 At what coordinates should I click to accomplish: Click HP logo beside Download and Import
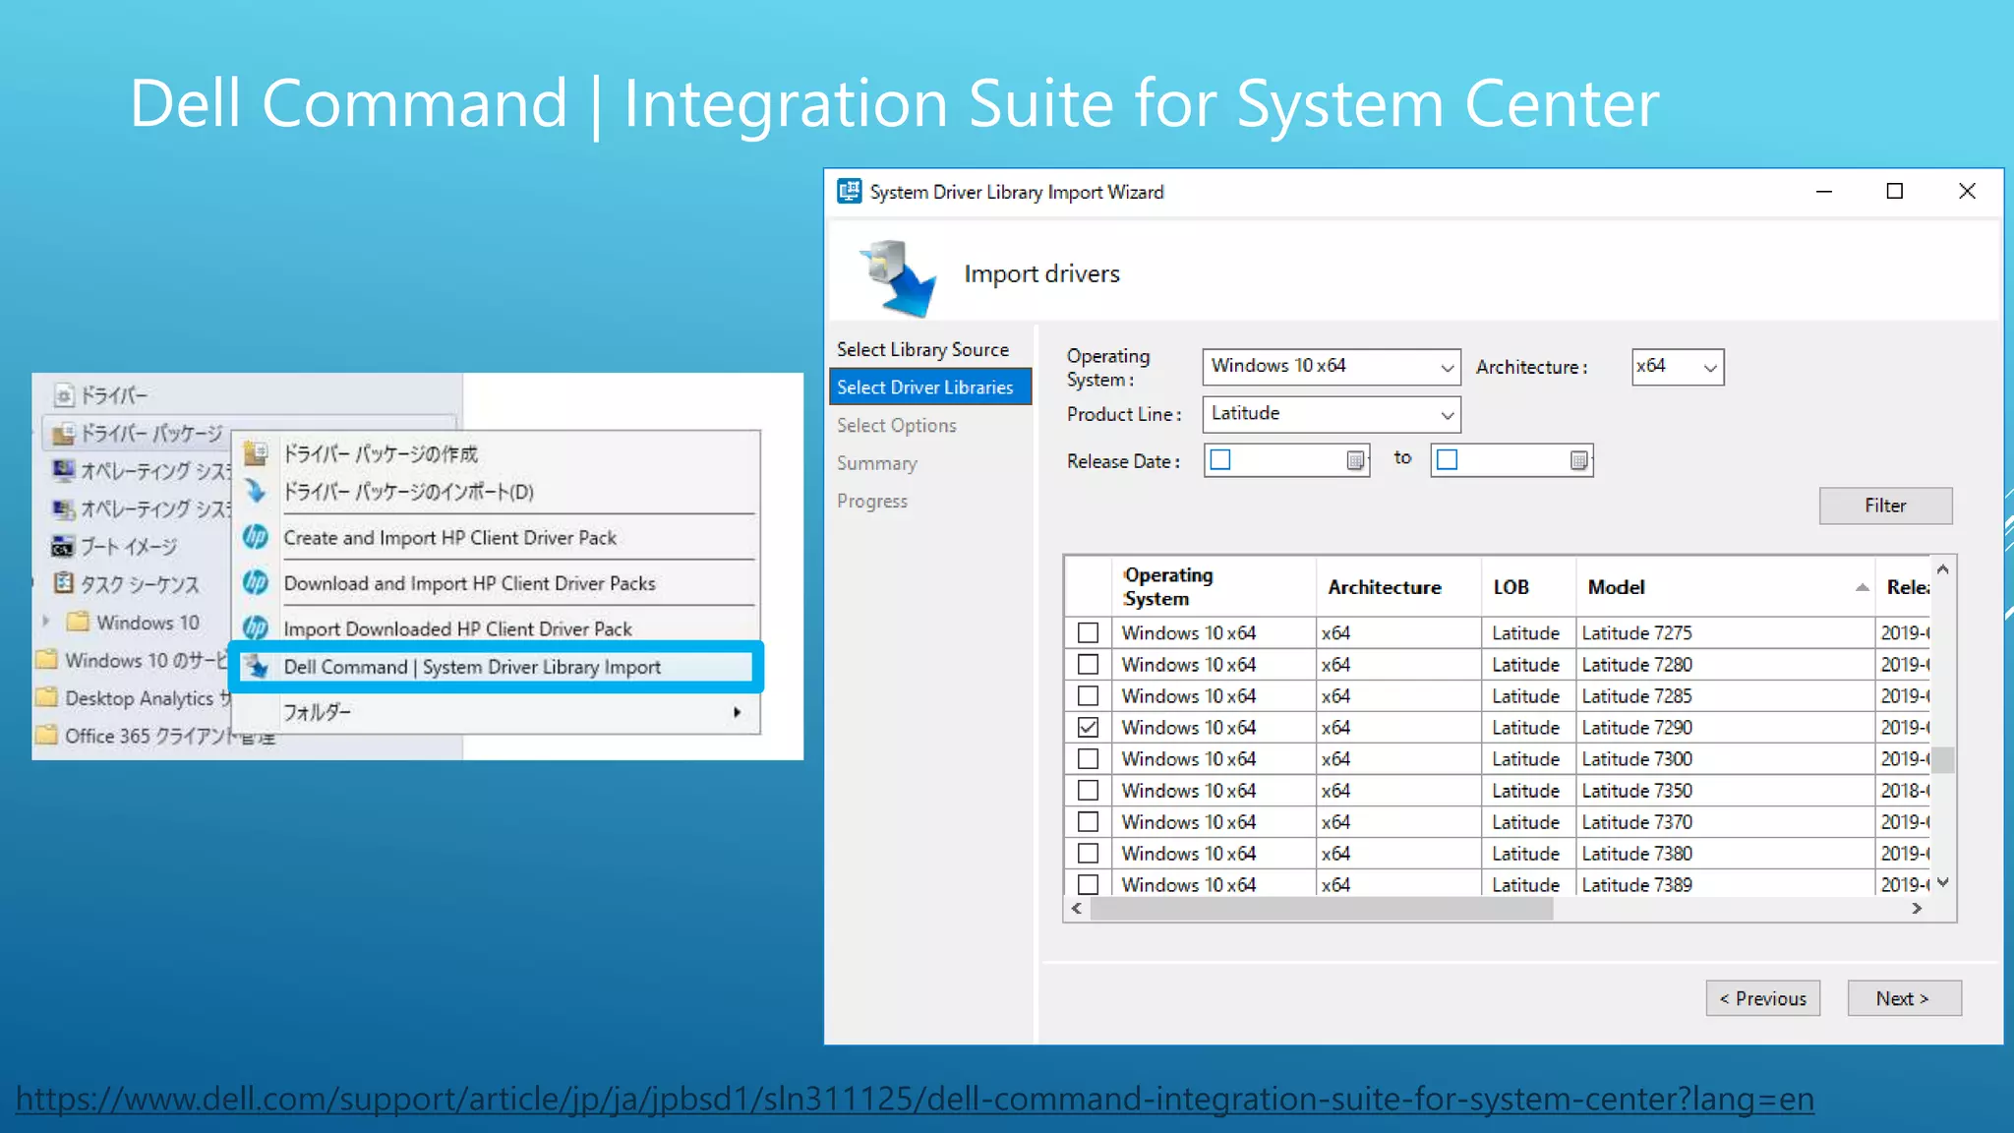256,582
